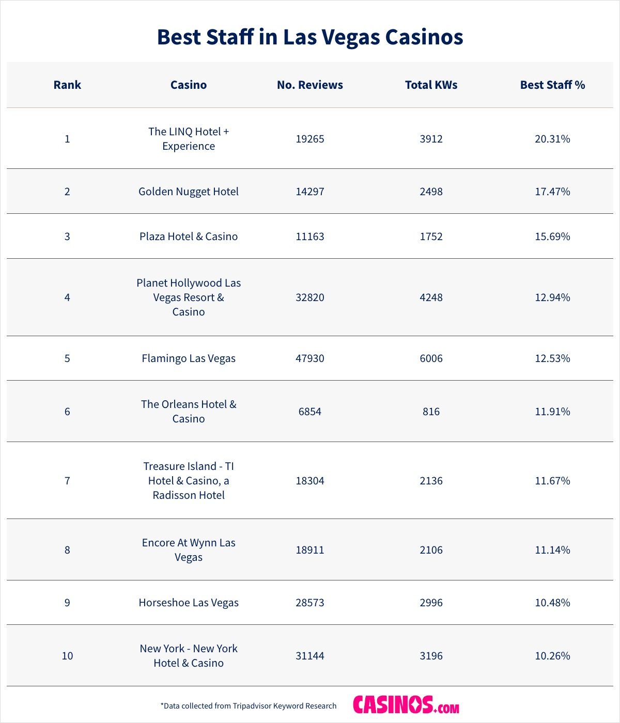Click The Orleans Hotel & Casino name
620x723 pixels.
point(189,411)
